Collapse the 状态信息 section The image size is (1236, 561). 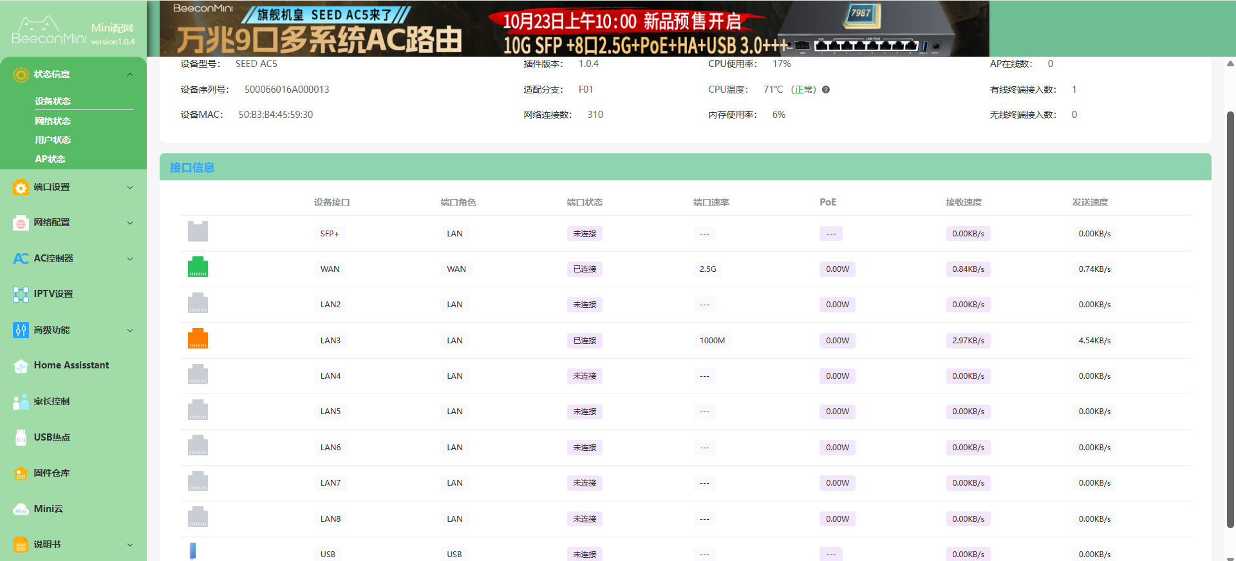click(130, 75)
